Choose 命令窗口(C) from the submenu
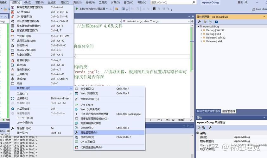 coord(109,89)
